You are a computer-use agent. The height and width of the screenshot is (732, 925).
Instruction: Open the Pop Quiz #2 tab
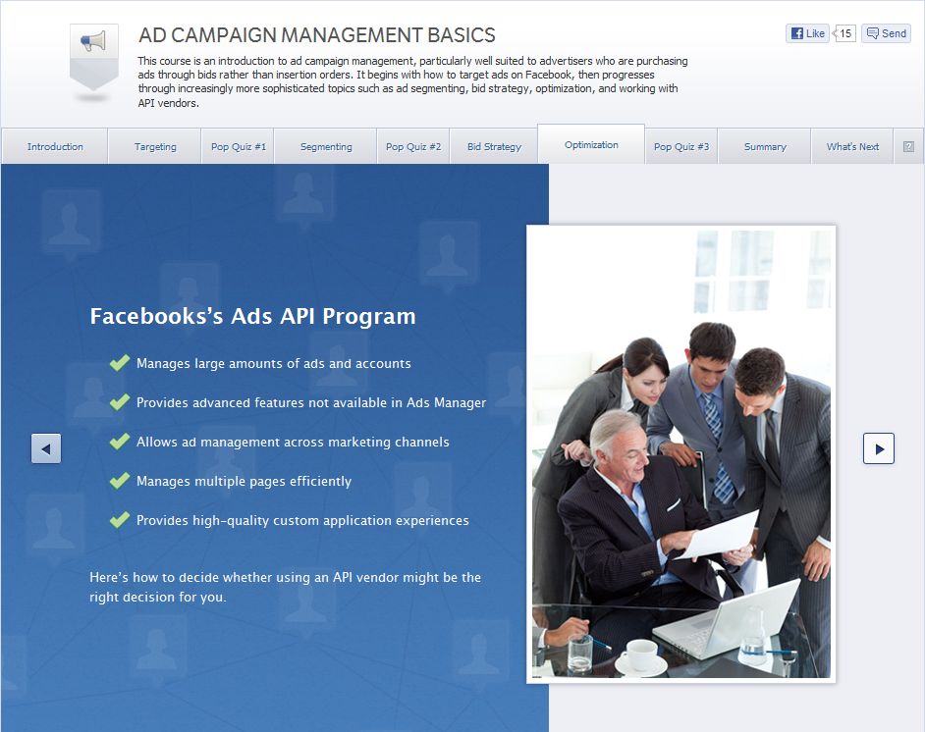(x=413, y=147)
